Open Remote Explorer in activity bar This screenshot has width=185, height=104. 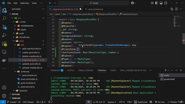(4, 52)
